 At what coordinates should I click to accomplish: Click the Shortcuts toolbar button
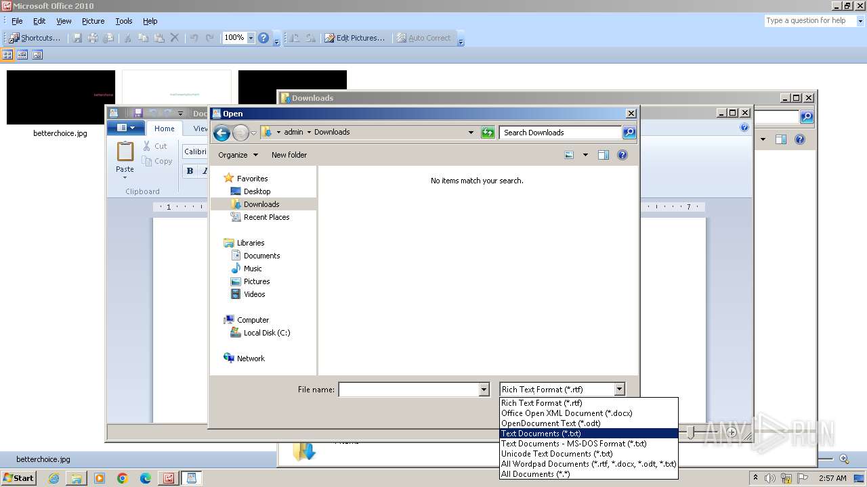click(x=35, y=38)
